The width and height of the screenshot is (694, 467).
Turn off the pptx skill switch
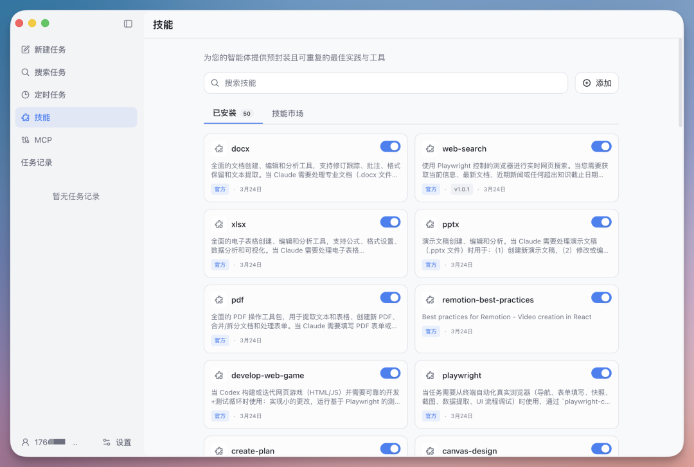(601, 222)
